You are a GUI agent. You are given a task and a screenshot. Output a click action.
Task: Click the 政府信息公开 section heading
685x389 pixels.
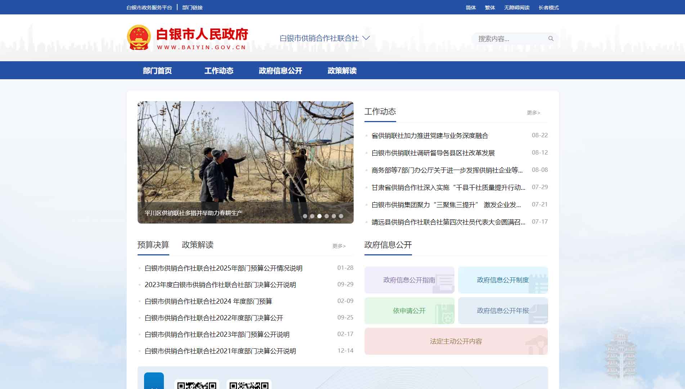388,245
